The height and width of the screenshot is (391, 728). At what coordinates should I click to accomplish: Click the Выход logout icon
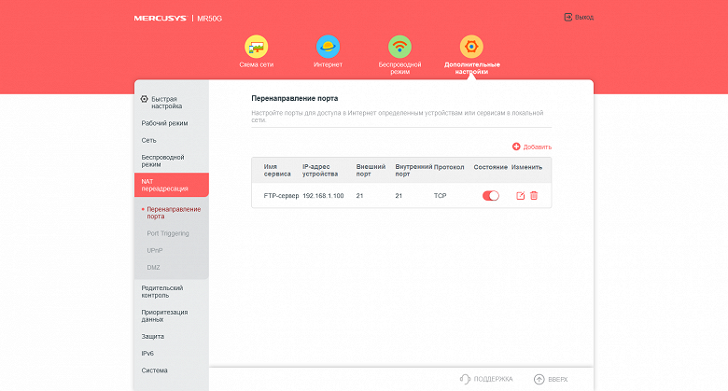point(567,17)
